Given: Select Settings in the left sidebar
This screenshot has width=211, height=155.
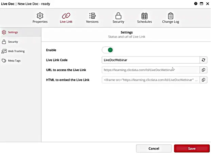Looking at the screenshot, I should (x=21, y=32).
